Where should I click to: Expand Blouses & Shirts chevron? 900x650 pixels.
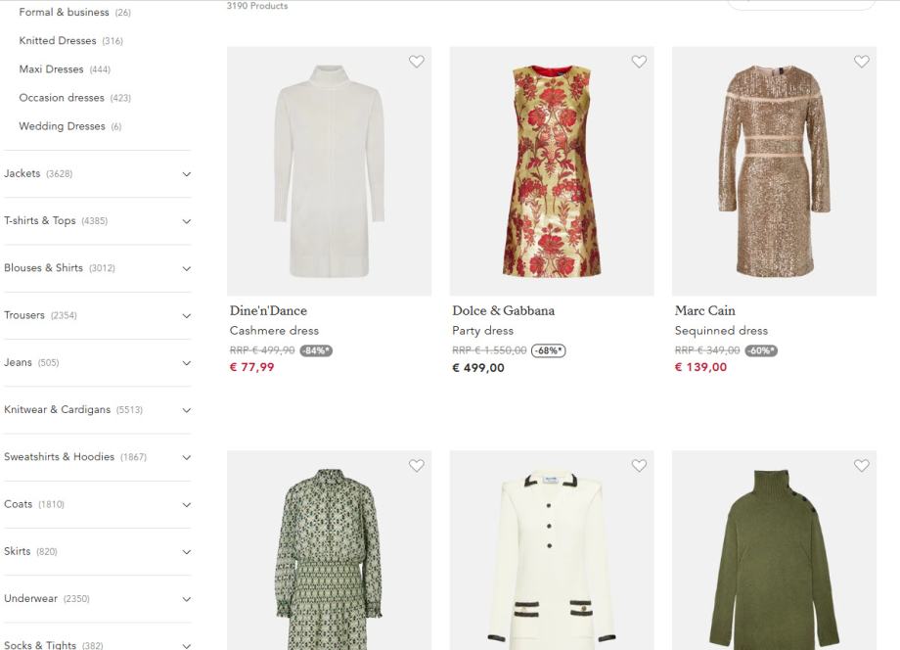[187, 269]
